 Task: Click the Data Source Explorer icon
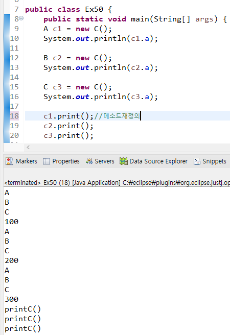pyautogui.click(x=124, y=161)
